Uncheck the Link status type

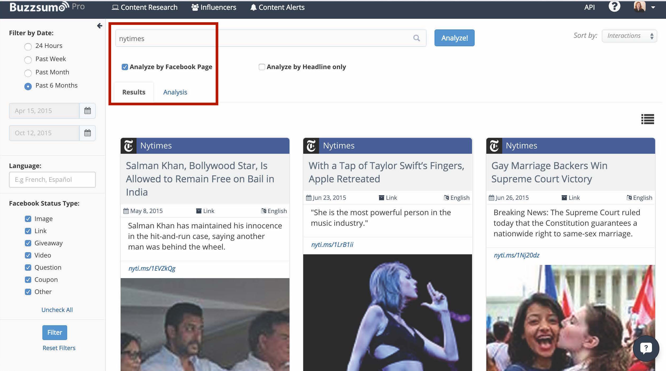(28, 231)
